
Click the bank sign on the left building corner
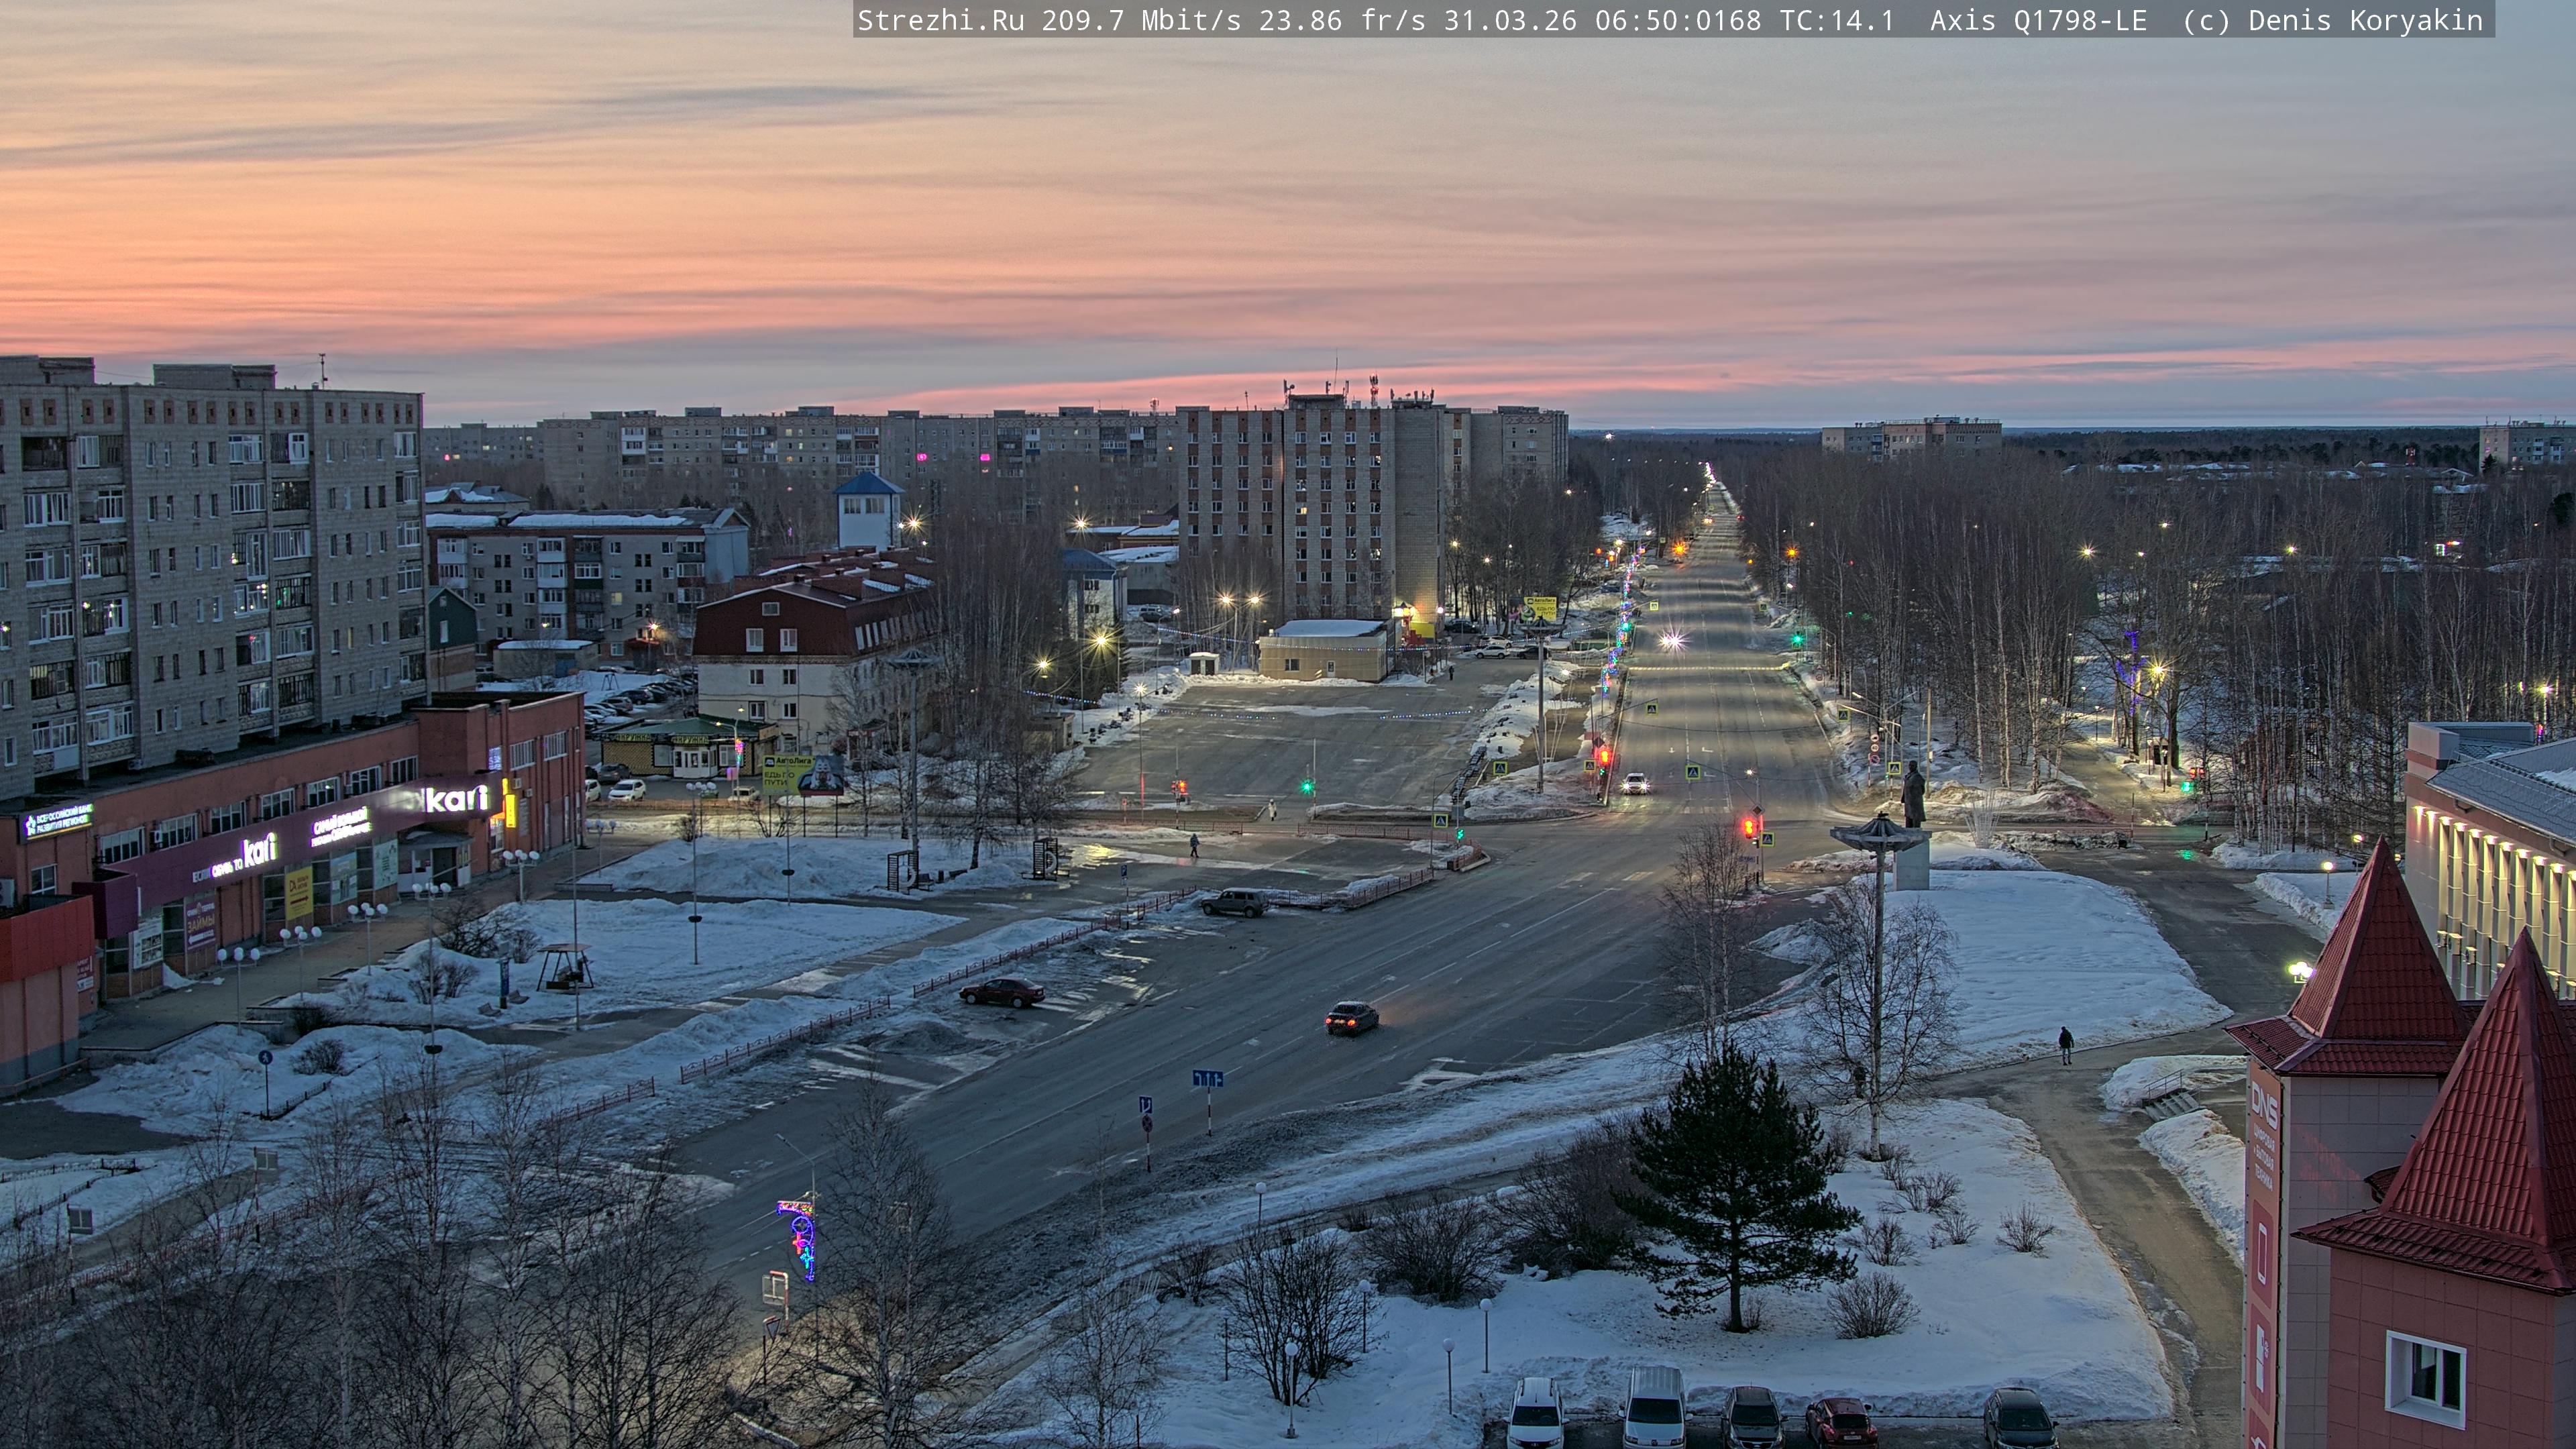[x=57, y=822]
